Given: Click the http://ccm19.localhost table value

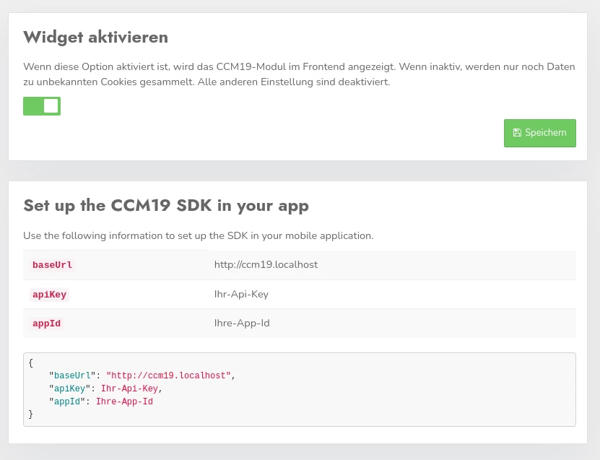Looking at the screenshot, I should tap(266, 265).
